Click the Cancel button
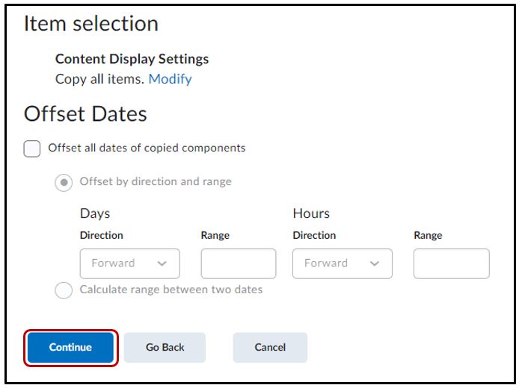The image size is (522, 391). (x=270, y=347)
